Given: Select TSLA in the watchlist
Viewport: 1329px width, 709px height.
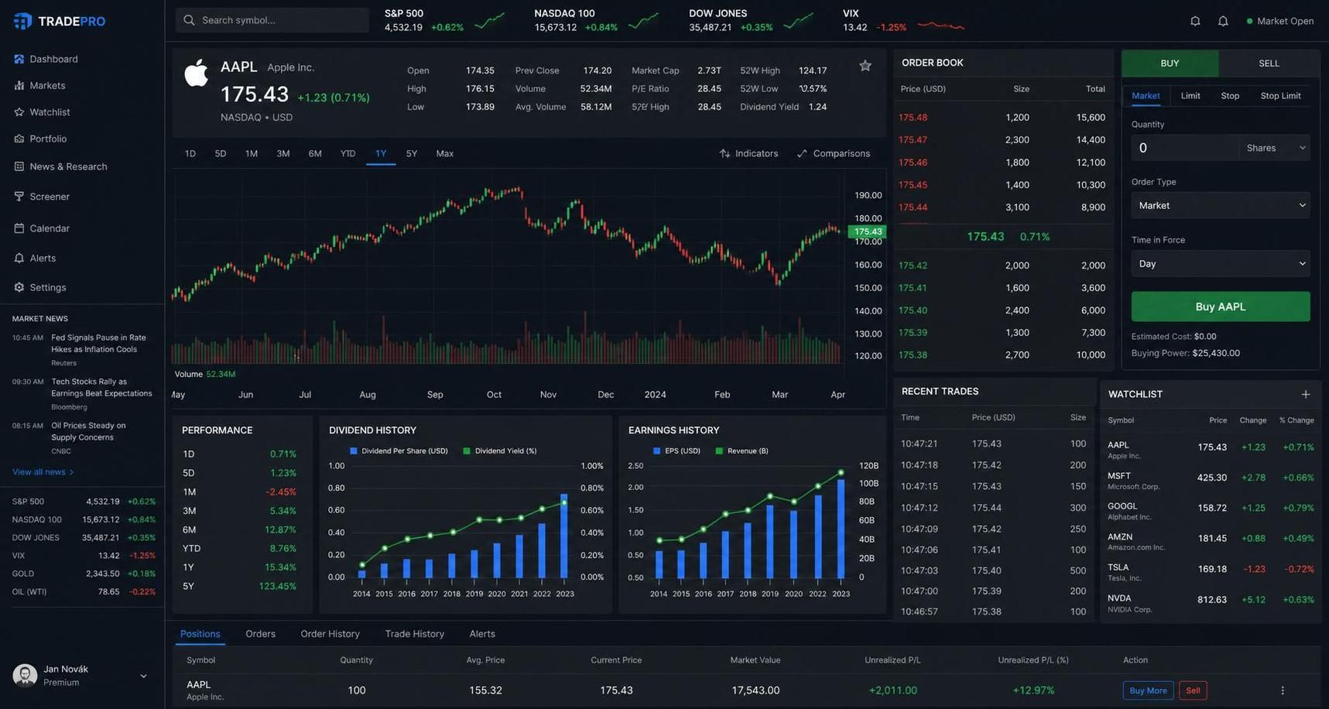Looking at the screenshot, I should coord(1211,572).
